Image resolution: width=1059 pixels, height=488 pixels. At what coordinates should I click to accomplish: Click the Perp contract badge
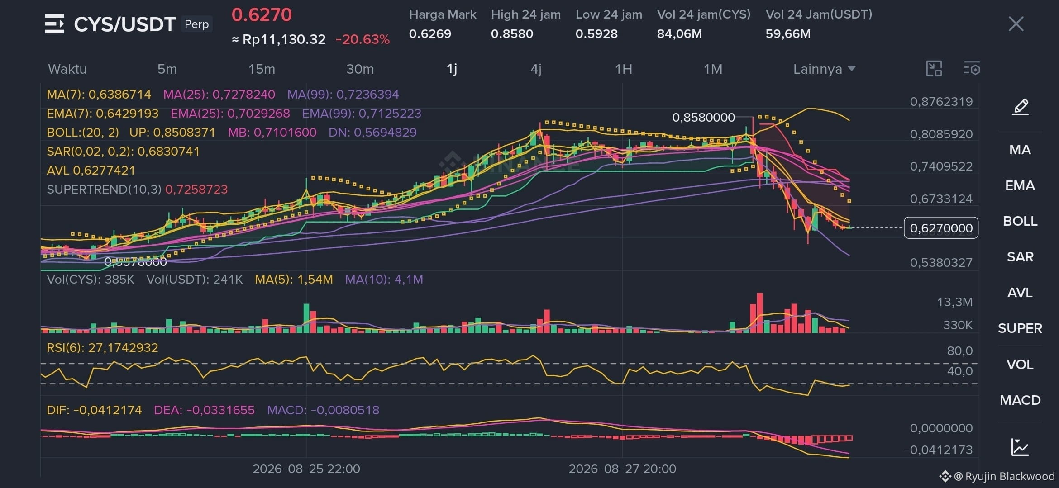[x=197, y=24]
